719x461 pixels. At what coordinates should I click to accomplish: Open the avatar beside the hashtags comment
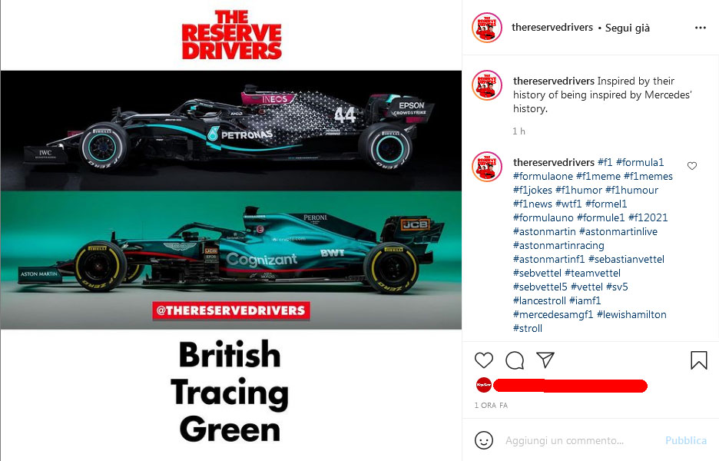[487, 167]
